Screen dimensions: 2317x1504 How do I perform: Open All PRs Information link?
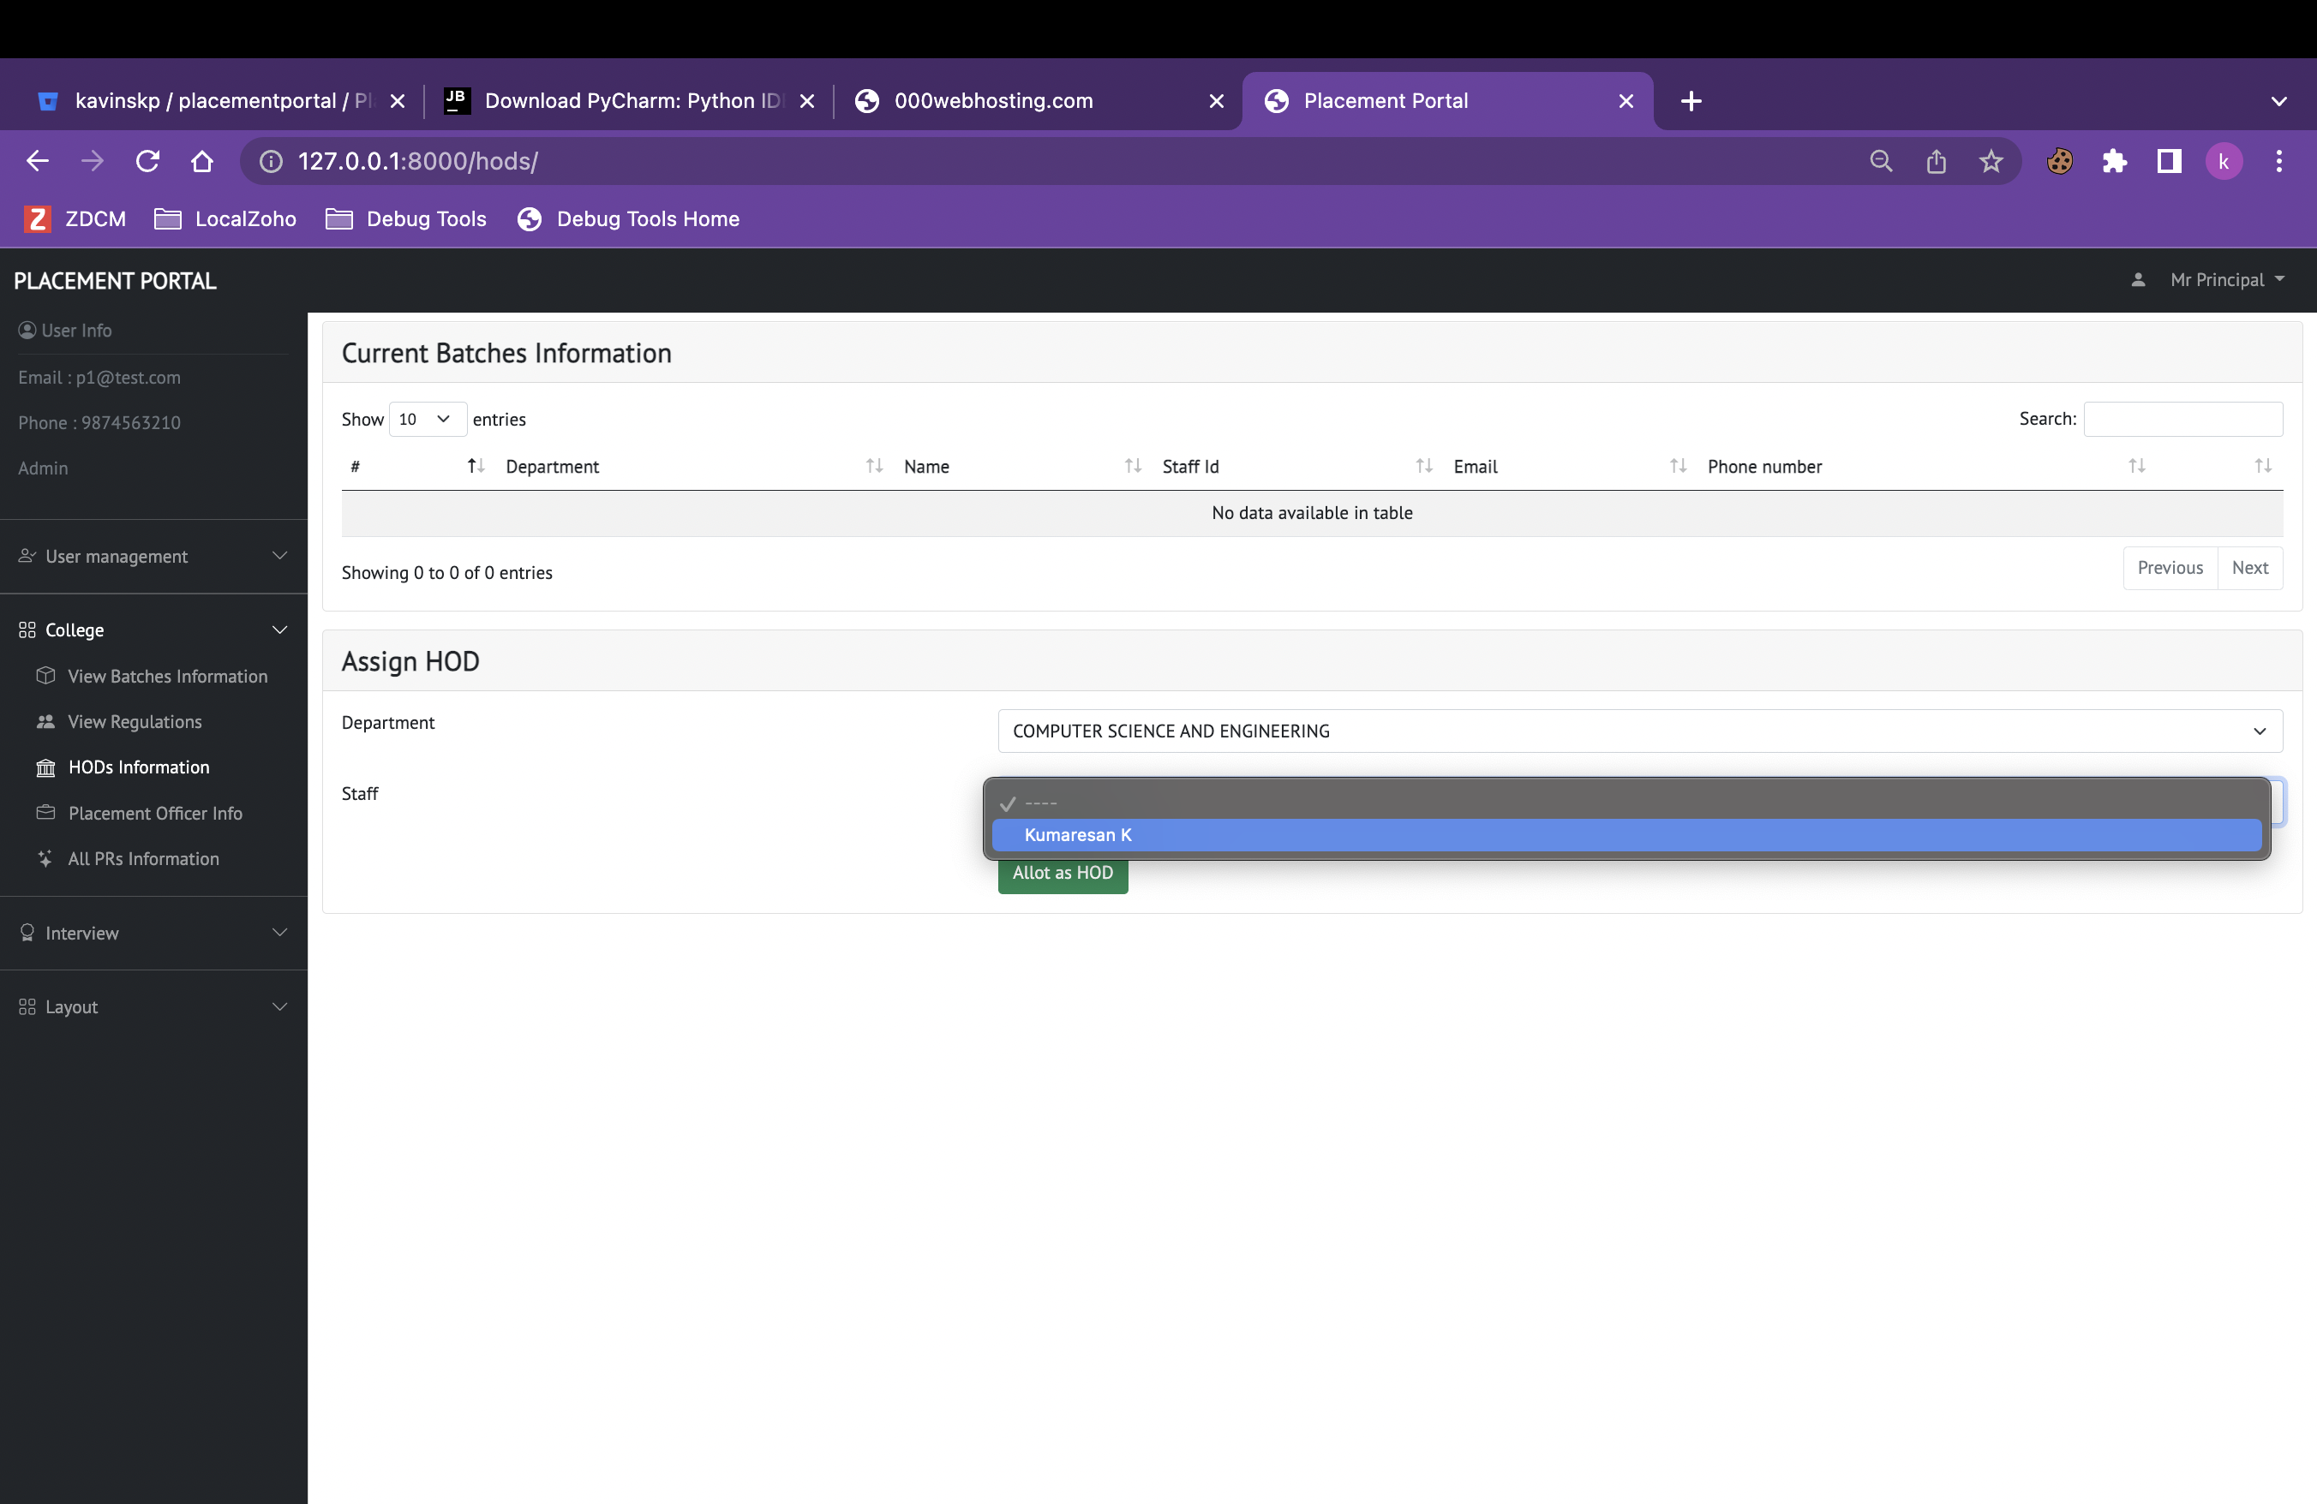coord(143,859)
